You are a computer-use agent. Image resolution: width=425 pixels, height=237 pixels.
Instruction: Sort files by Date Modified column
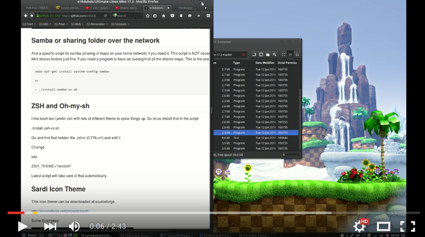pos(265,63)
